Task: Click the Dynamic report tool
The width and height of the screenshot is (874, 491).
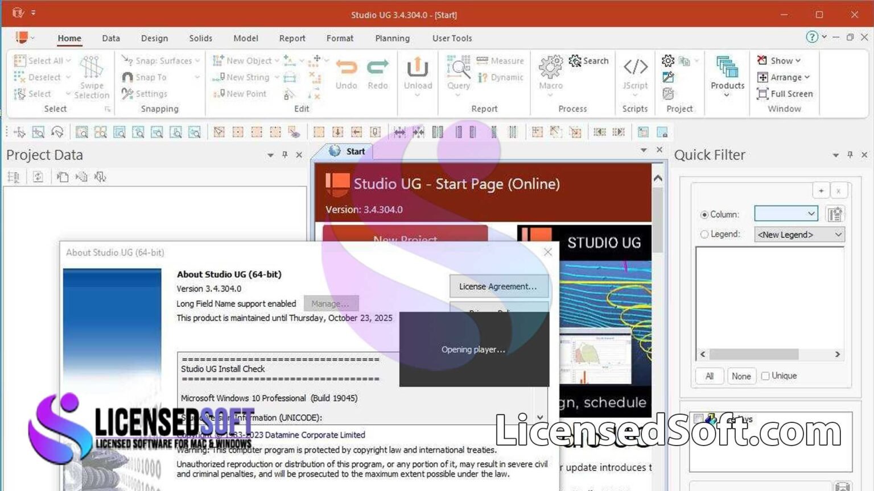Action: pyautogui.click(x=500, y=77)
